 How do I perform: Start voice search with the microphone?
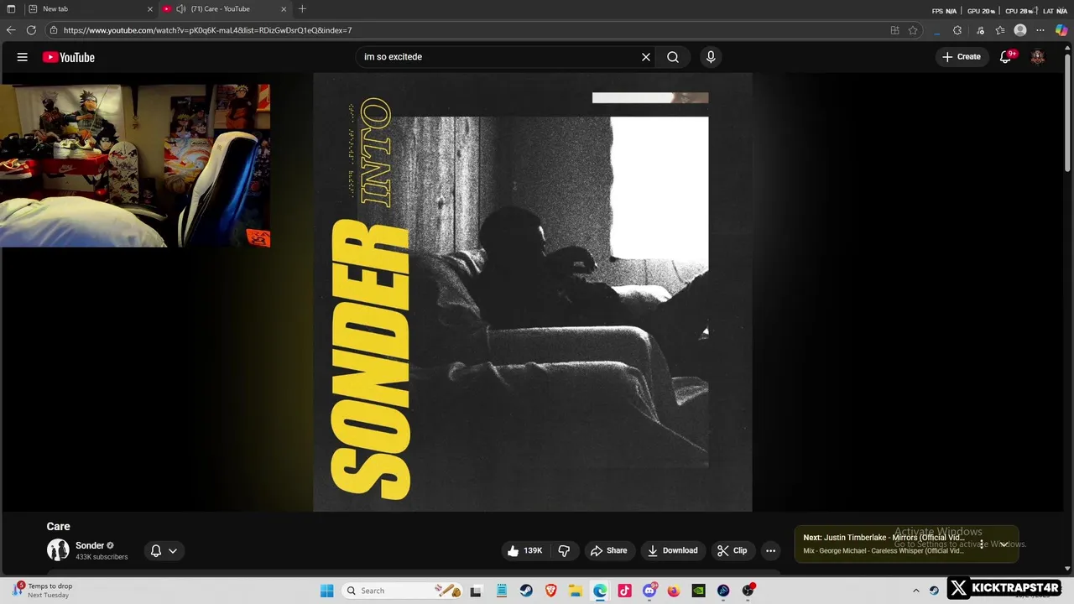tap(711, 57)
